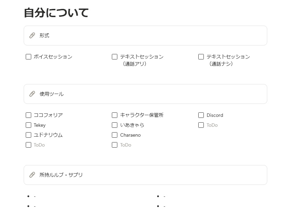The height and width of the screenshot is (219, 293).
Task: Enable the Charaeno checkbox
Action: 115,135
